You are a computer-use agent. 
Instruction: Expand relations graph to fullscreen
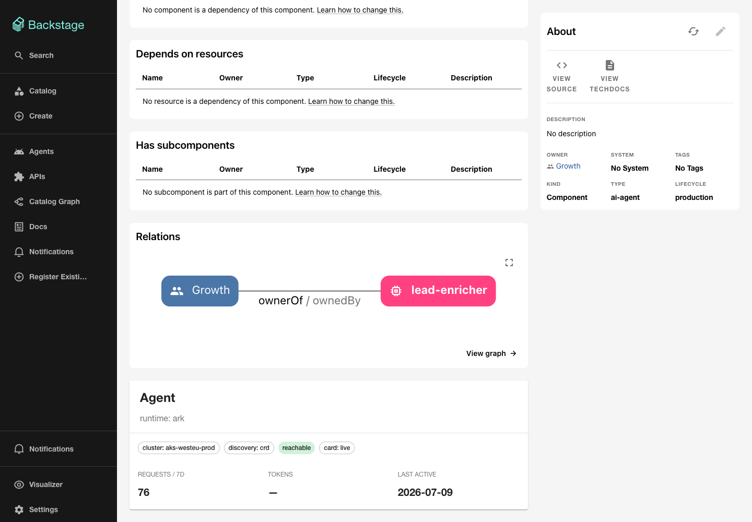pos(509,263)
